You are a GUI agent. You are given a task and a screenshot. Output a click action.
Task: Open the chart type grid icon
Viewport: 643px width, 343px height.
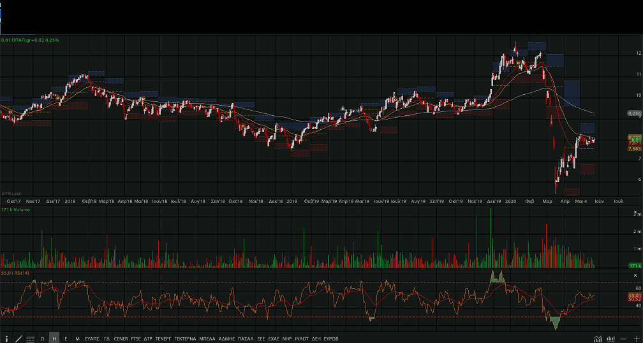pyautogui.click(x=30, y=339)
